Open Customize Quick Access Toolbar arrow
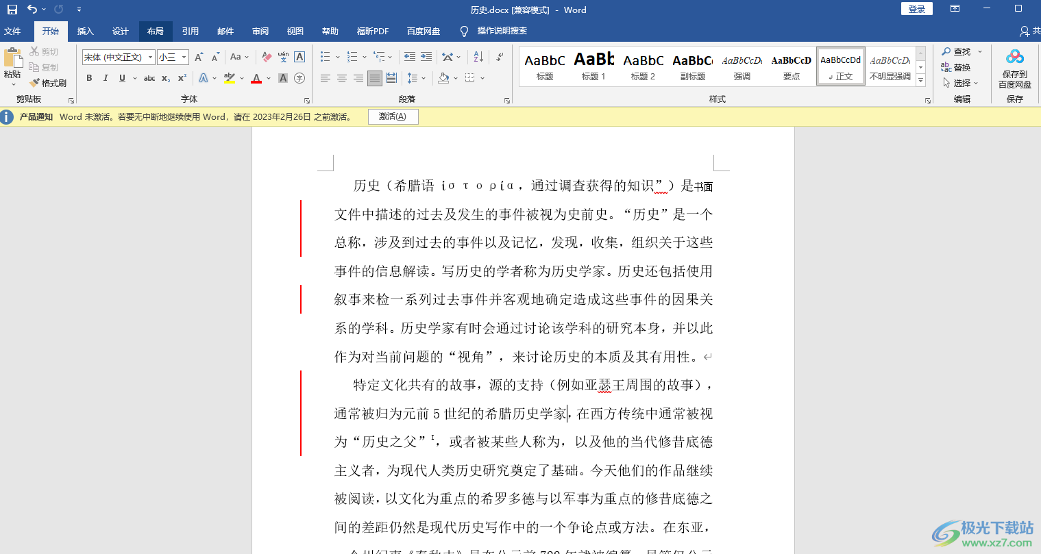1041x554 pixels. pyautogui.click(x=79, y=10)
